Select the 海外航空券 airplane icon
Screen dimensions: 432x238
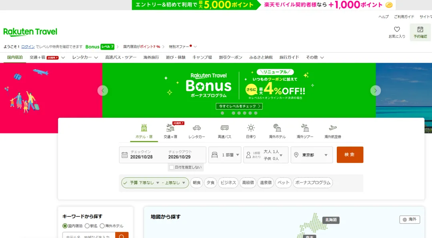tap(333, 128)
